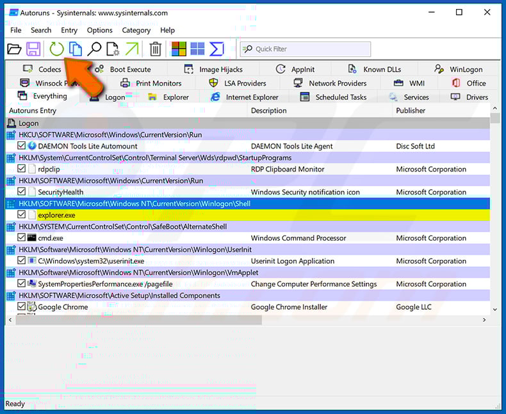Sort by the Description column header
Image resolution: width=506 pixels, height=414 pixels.
pos(320,111)
